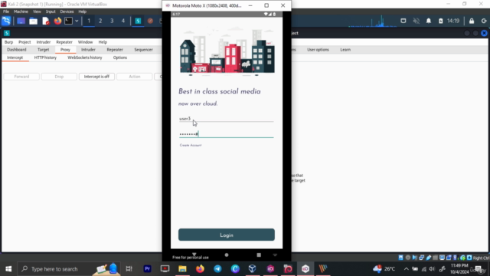Switch to workspace 1 in Kali panel

pos(89,21)
